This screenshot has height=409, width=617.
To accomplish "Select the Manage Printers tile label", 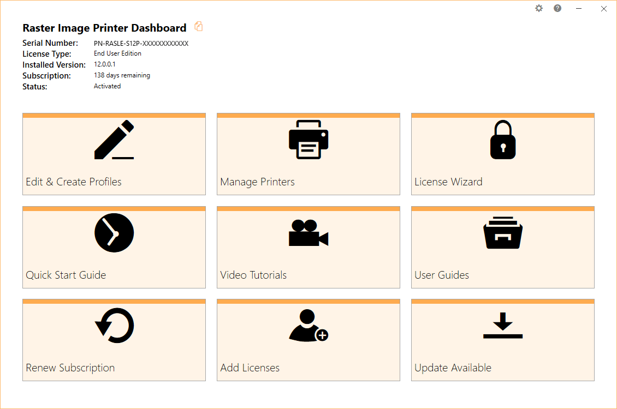I will (x=257, y=182).
